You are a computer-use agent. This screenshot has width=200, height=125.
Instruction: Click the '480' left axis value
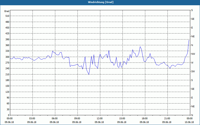point(7,22)
